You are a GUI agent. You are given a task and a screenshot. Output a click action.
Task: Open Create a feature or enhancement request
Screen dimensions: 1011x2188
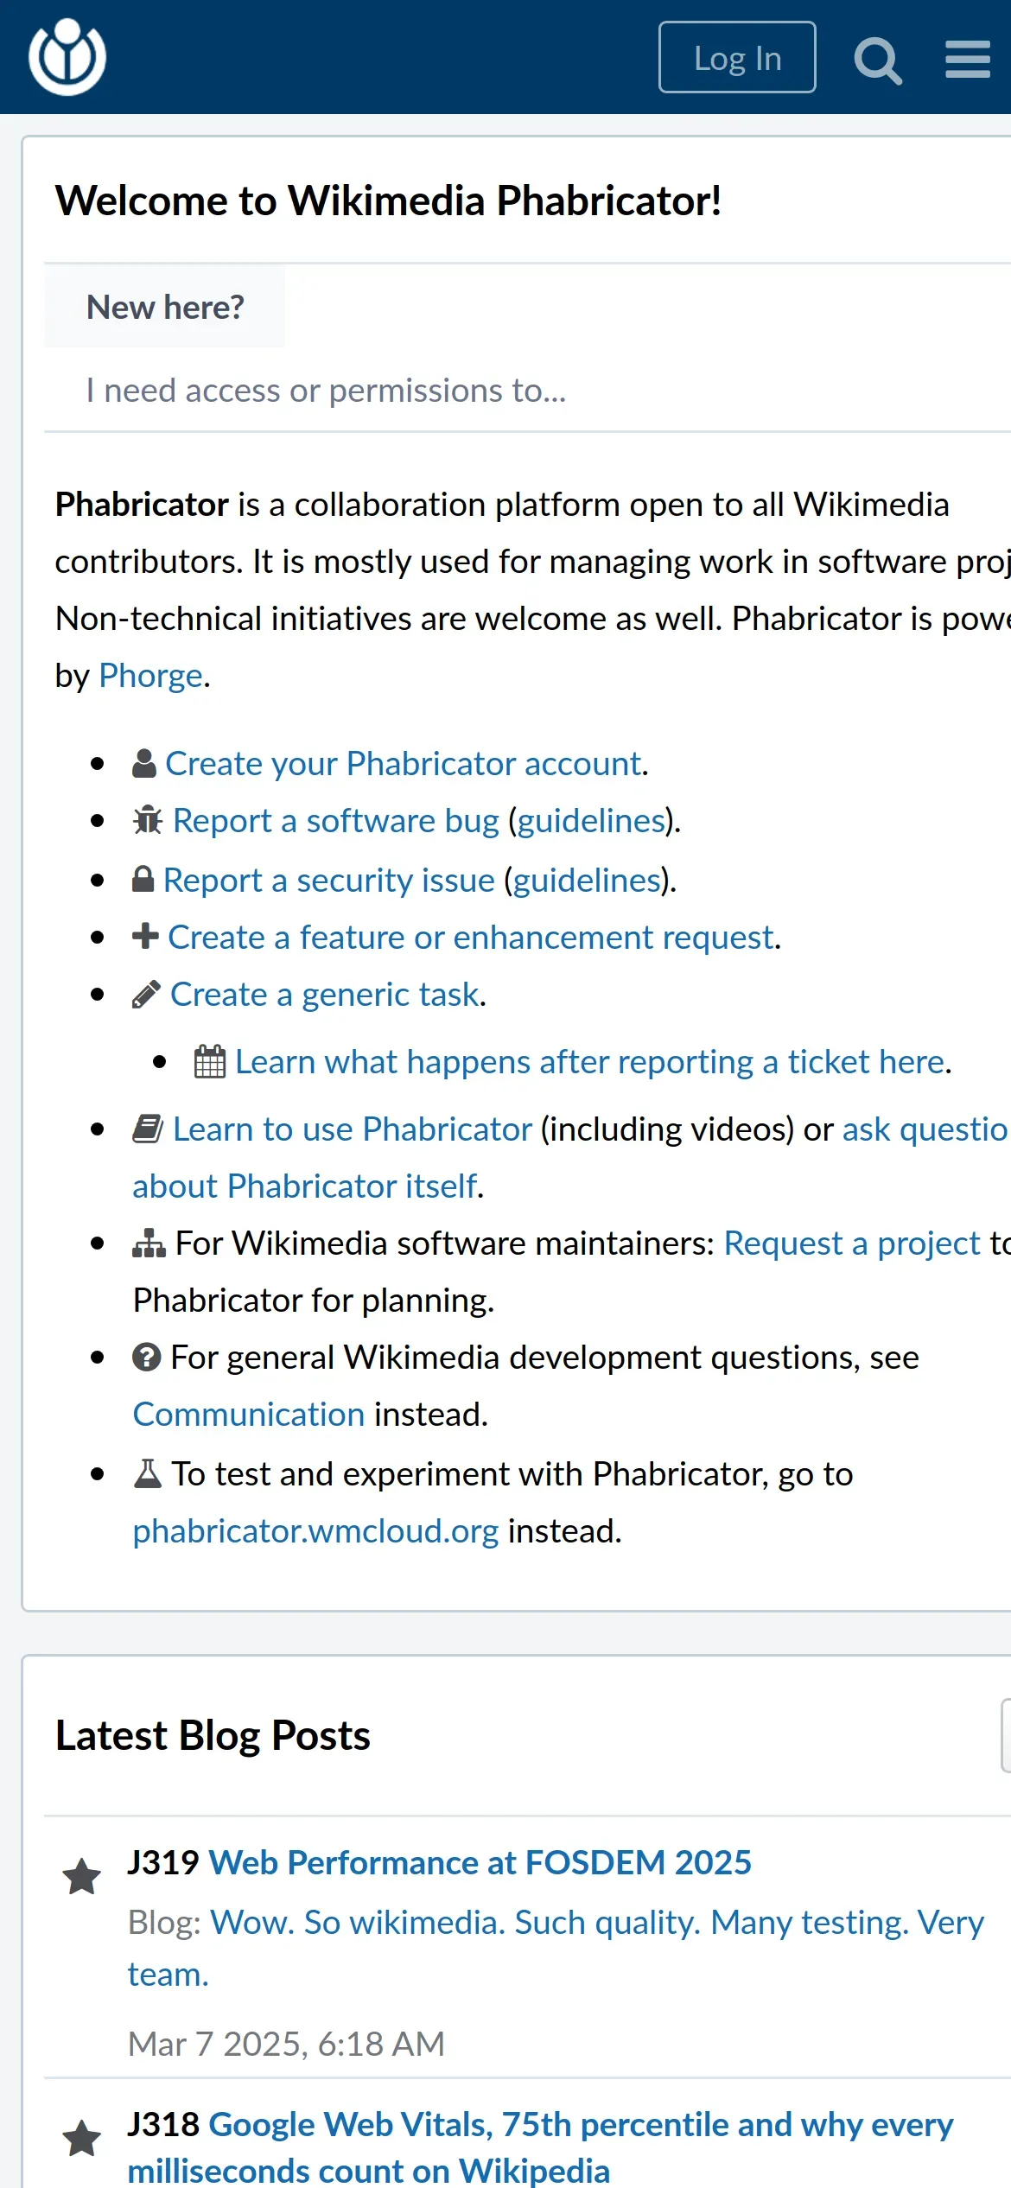471,938
